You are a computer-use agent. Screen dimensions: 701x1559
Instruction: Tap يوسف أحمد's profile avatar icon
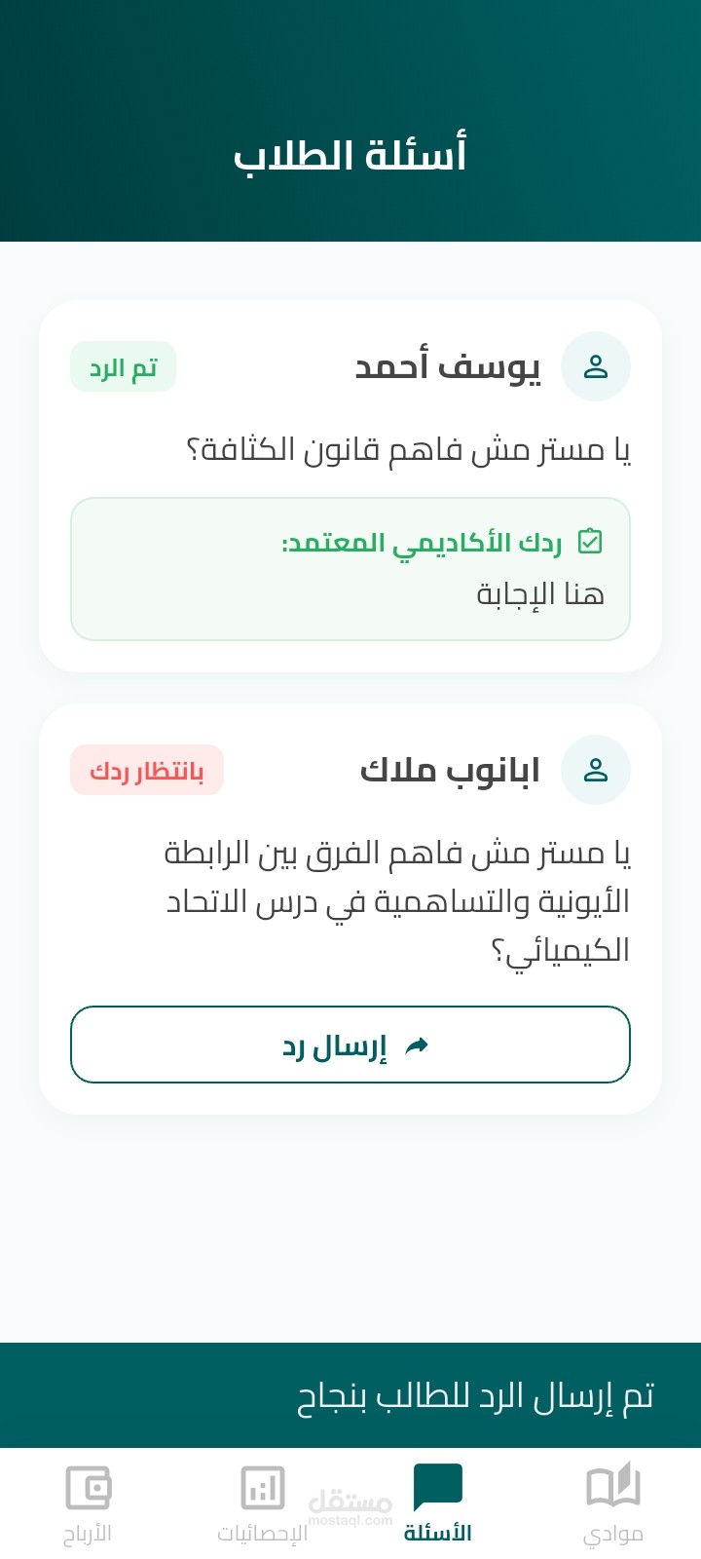point(596,366)
